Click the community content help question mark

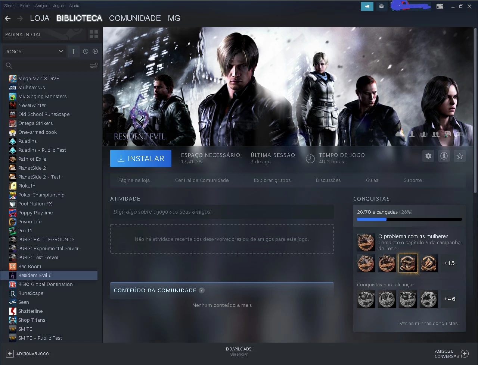(x=202, y=290)
